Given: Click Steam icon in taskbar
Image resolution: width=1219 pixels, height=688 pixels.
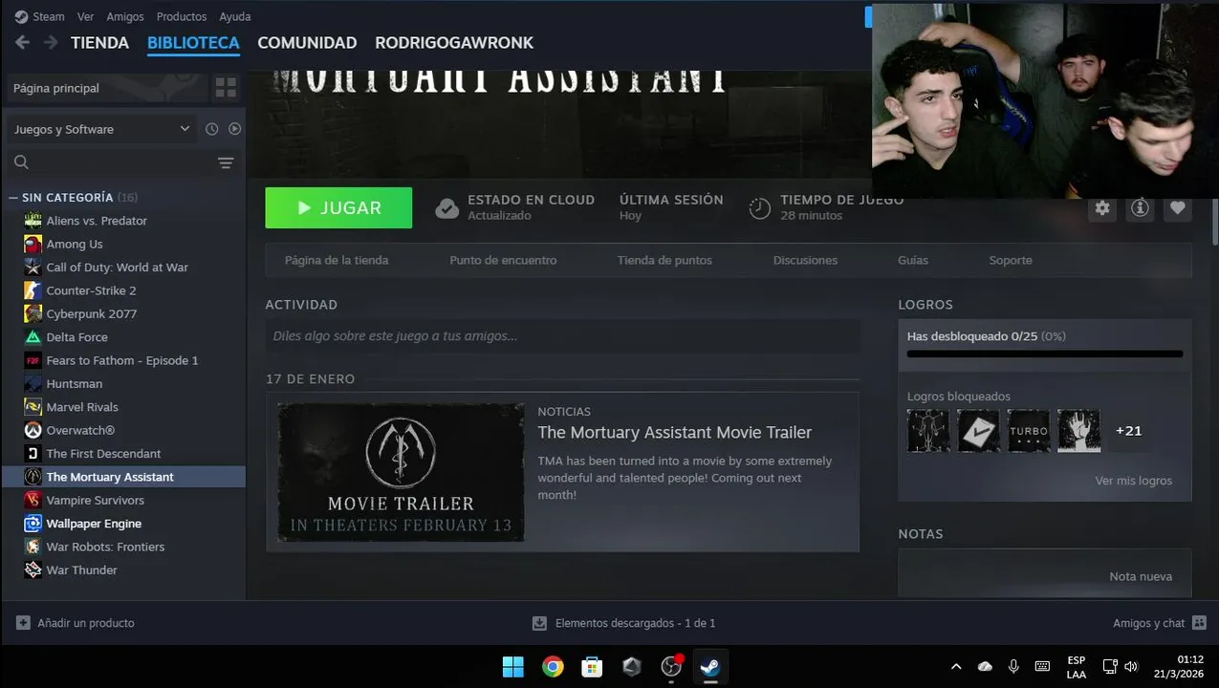Looking at the screenshot, I should pyautogui.click(x=710, y=666).
